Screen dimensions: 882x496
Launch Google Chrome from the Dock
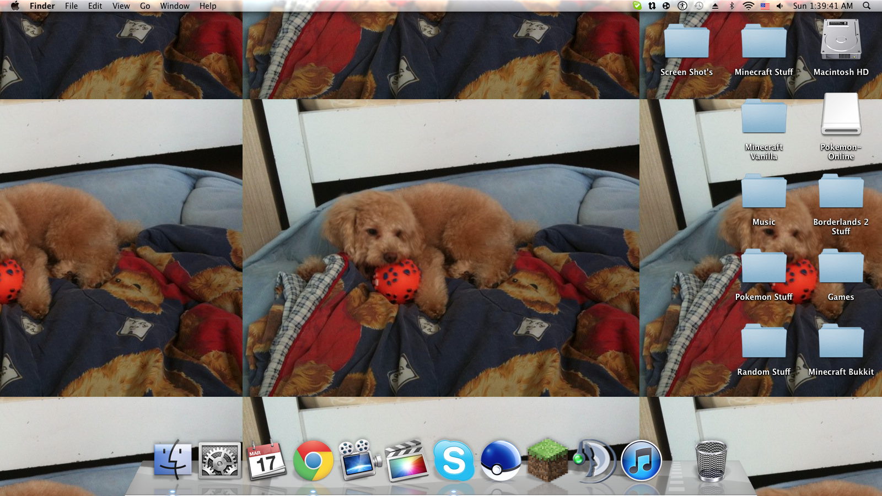[313, 460]
